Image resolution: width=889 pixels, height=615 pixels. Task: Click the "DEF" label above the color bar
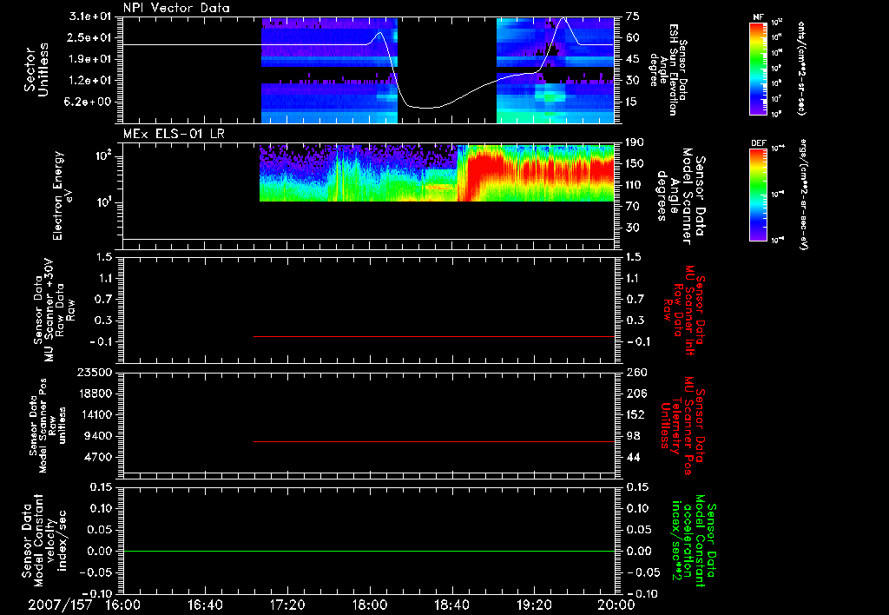pyautogui.click(x=759, y=143)
